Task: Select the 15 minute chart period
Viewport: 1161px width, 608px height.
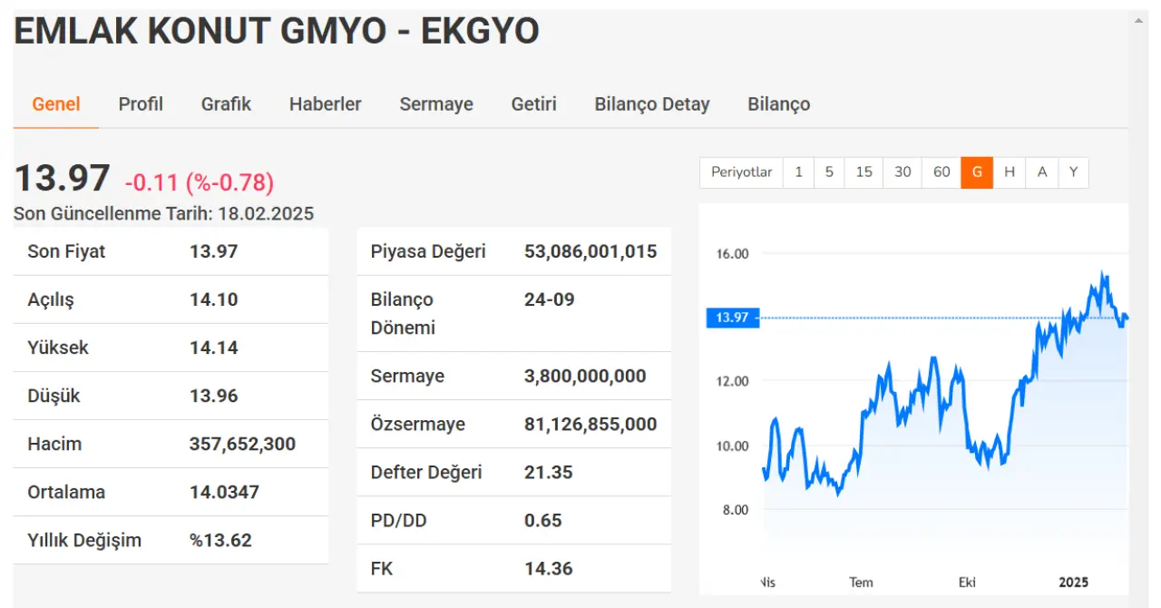Action: pos(863,172)
